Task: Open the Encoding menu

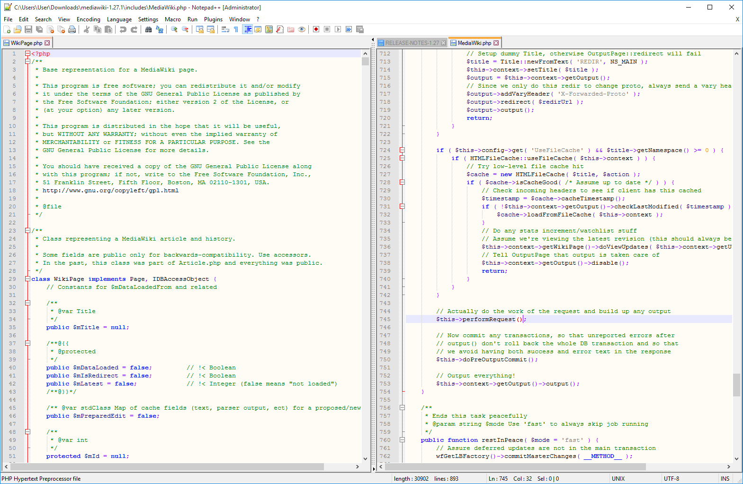Action: (x=88, y=19)
